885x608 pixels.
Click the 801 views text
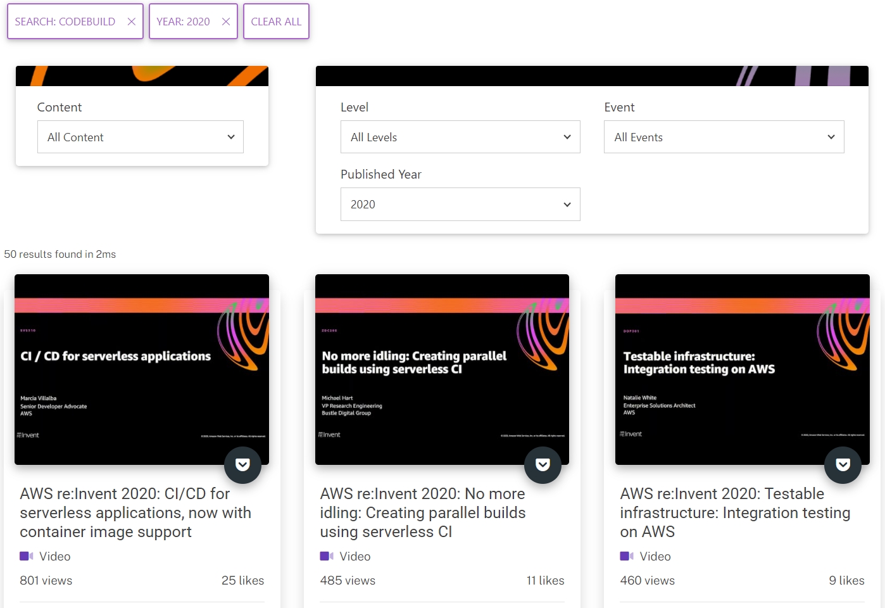coord(46,580)
